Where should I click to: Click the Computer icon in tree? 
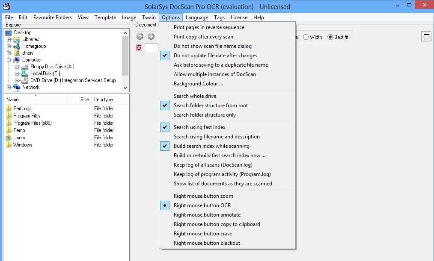point(17,60)
